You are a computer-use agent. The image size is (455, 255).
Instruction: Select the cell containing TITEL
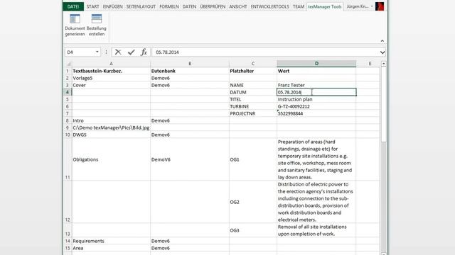[x=253, y=99]
